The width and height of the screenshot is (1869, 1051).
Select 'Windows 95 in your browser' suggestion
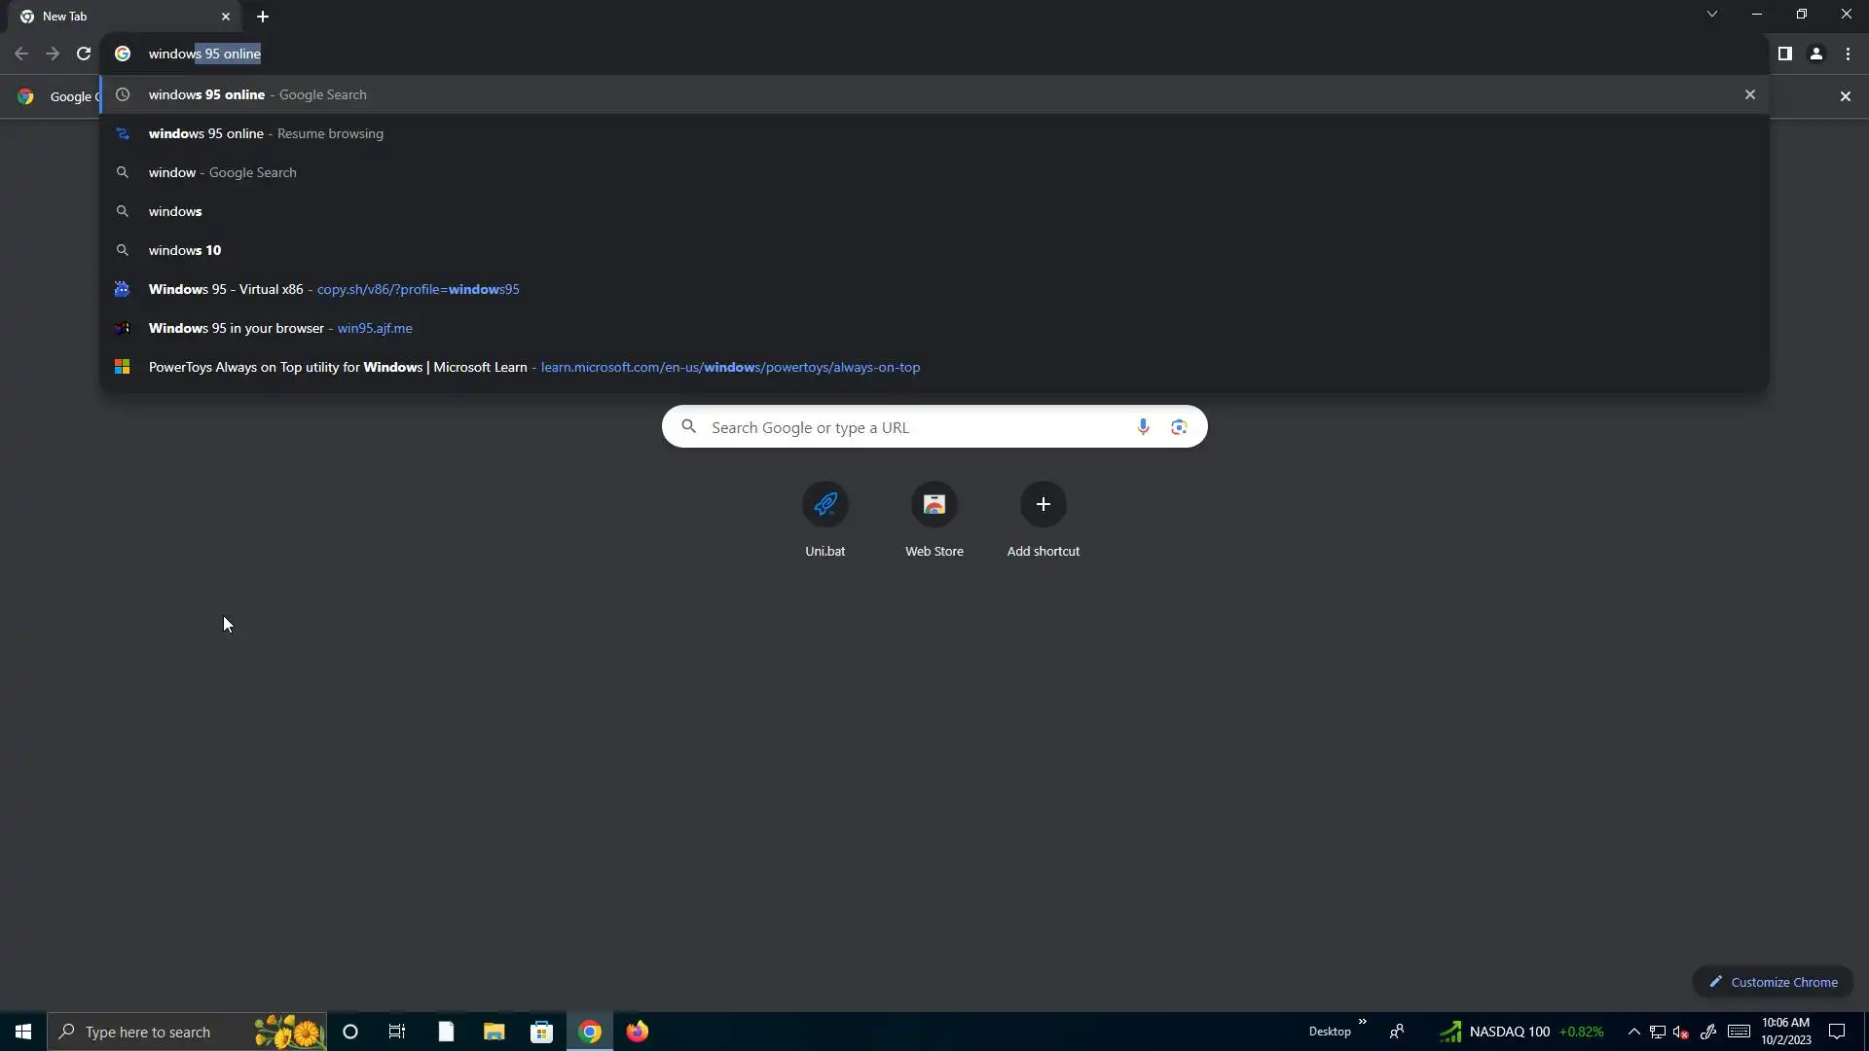[x=237, y=328]
